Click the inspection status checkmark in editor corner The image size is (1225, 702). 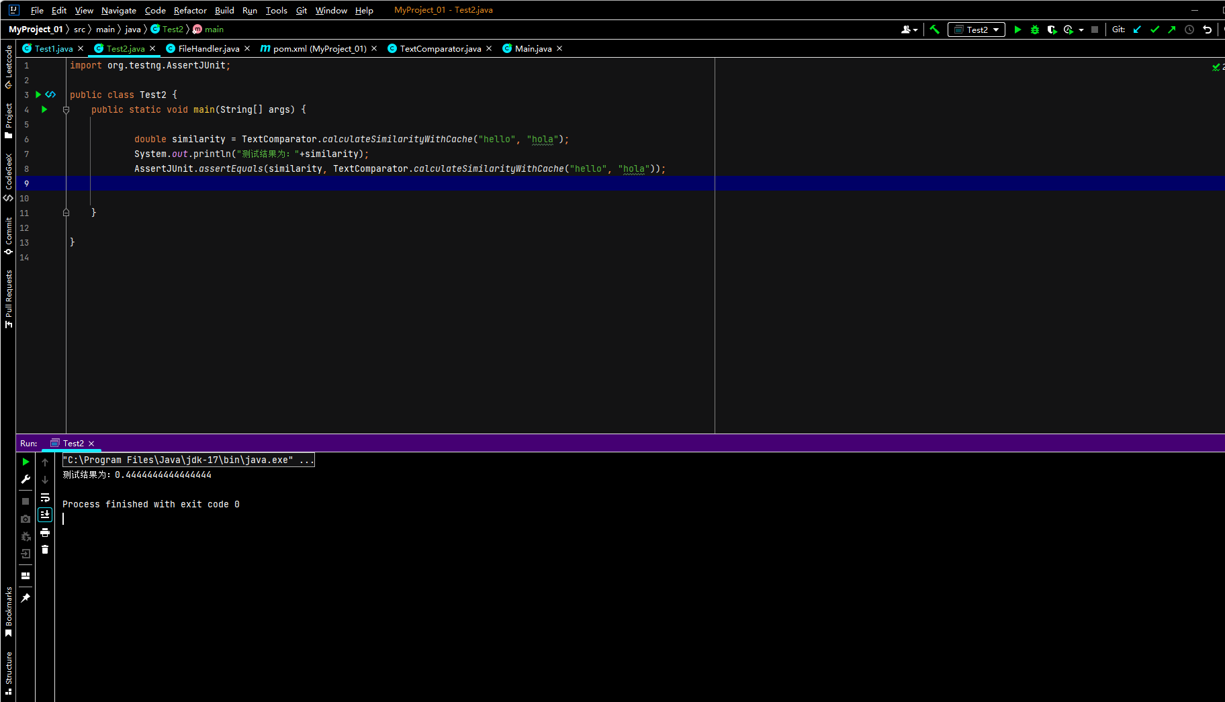(x=1216, y=67)
